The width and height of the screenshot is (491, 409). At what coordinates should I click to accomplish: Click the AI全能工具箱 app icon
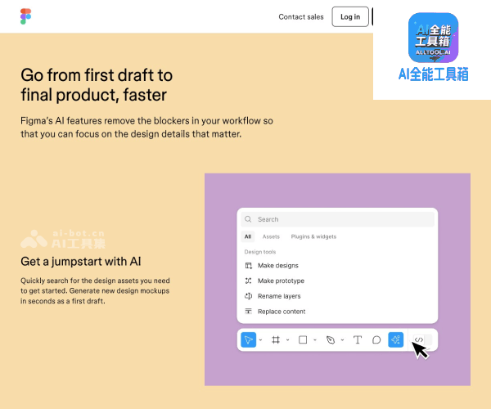433,38
